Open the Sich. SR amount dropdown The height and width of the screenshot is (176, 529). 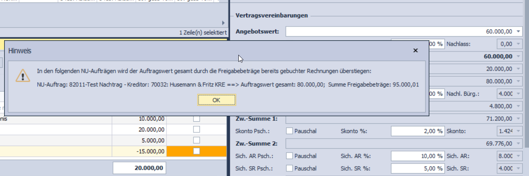[518, 169]
